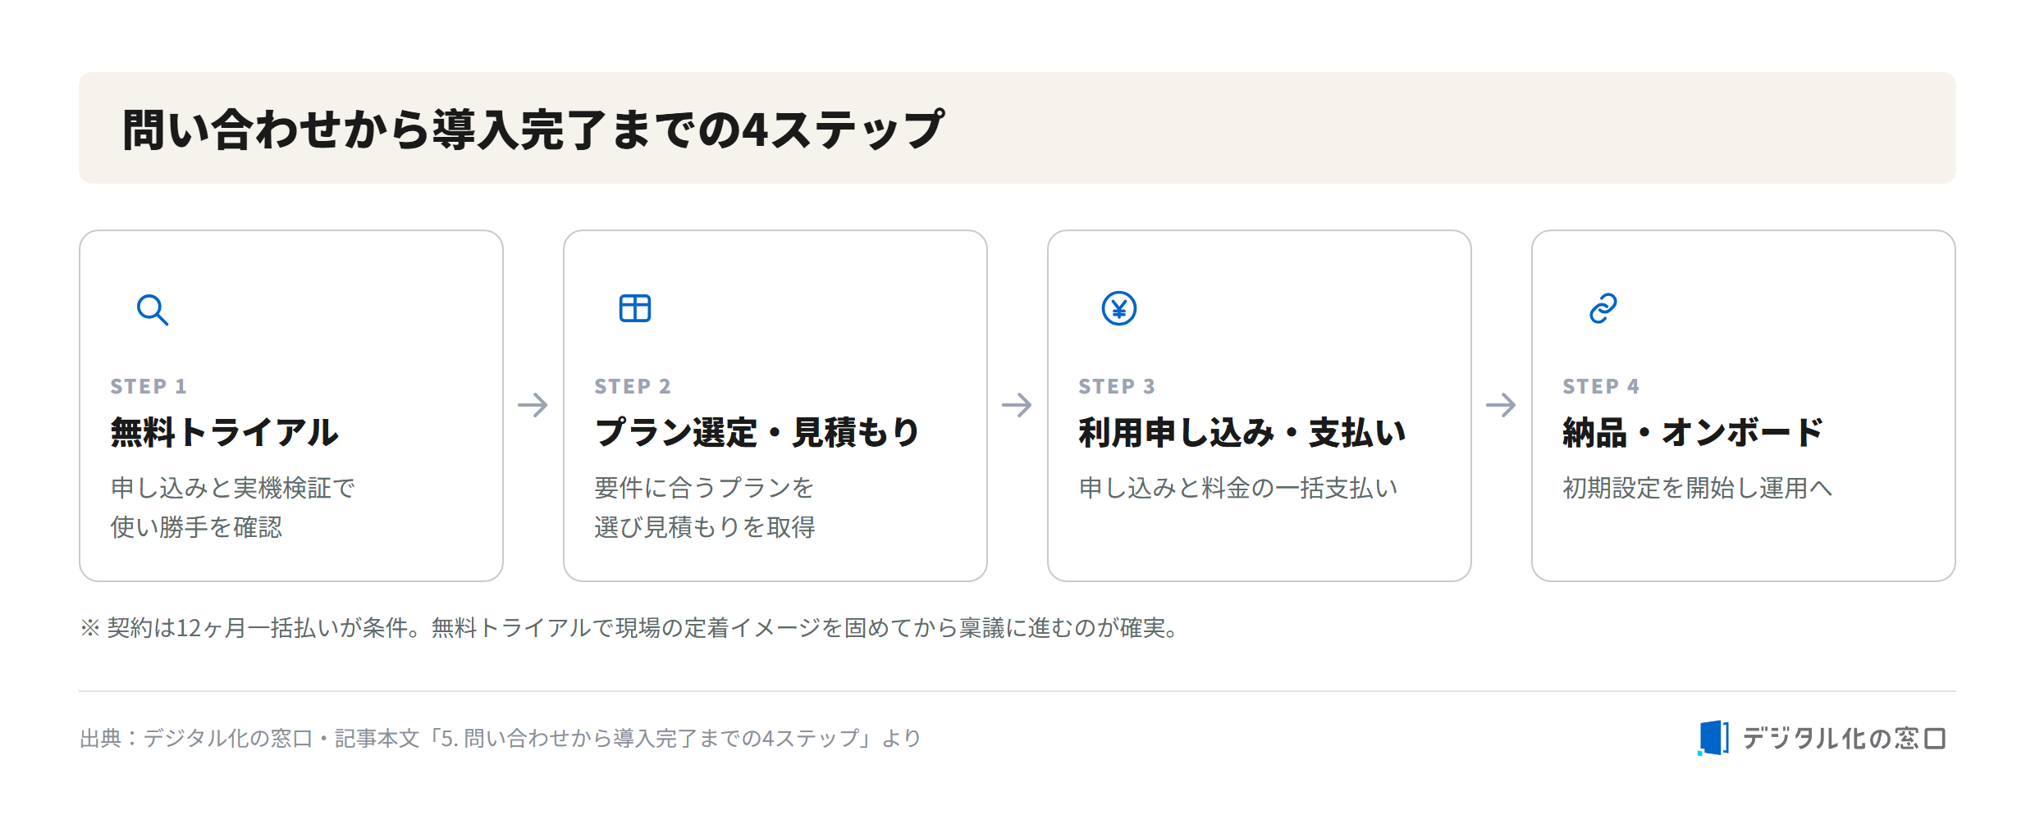Click the blue デジタル化の窓口 logo icon

1713,738
